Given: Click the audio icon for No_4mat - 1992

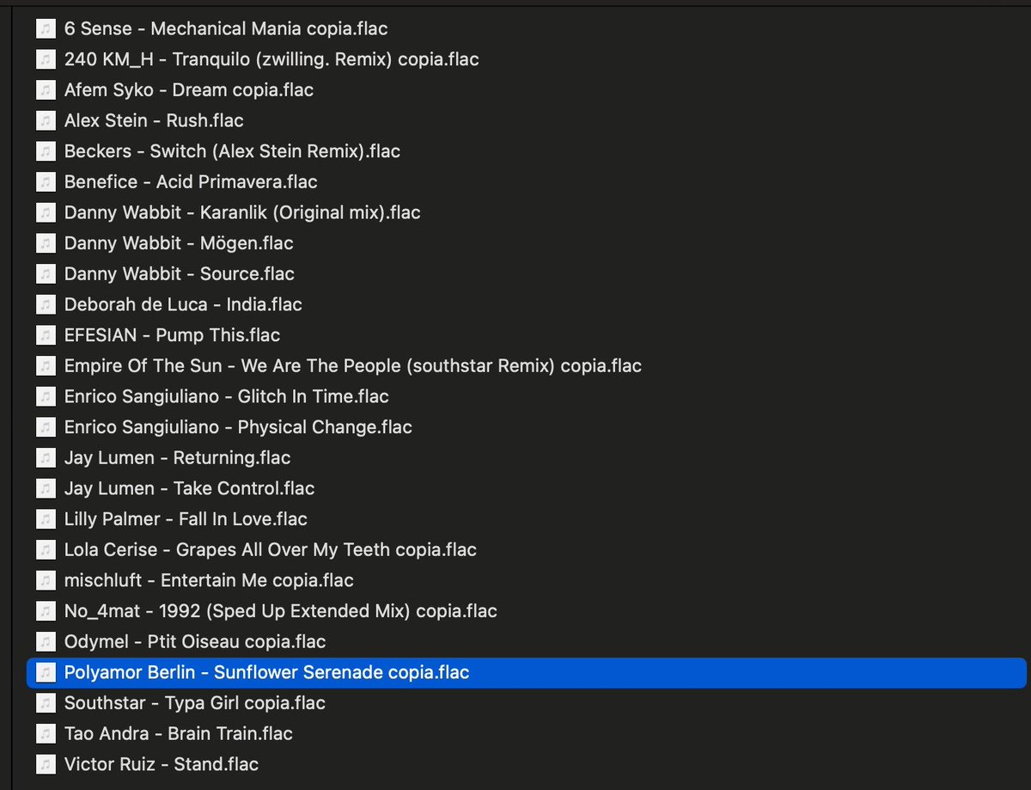Looking at the screenshot, I should (45, 611).
